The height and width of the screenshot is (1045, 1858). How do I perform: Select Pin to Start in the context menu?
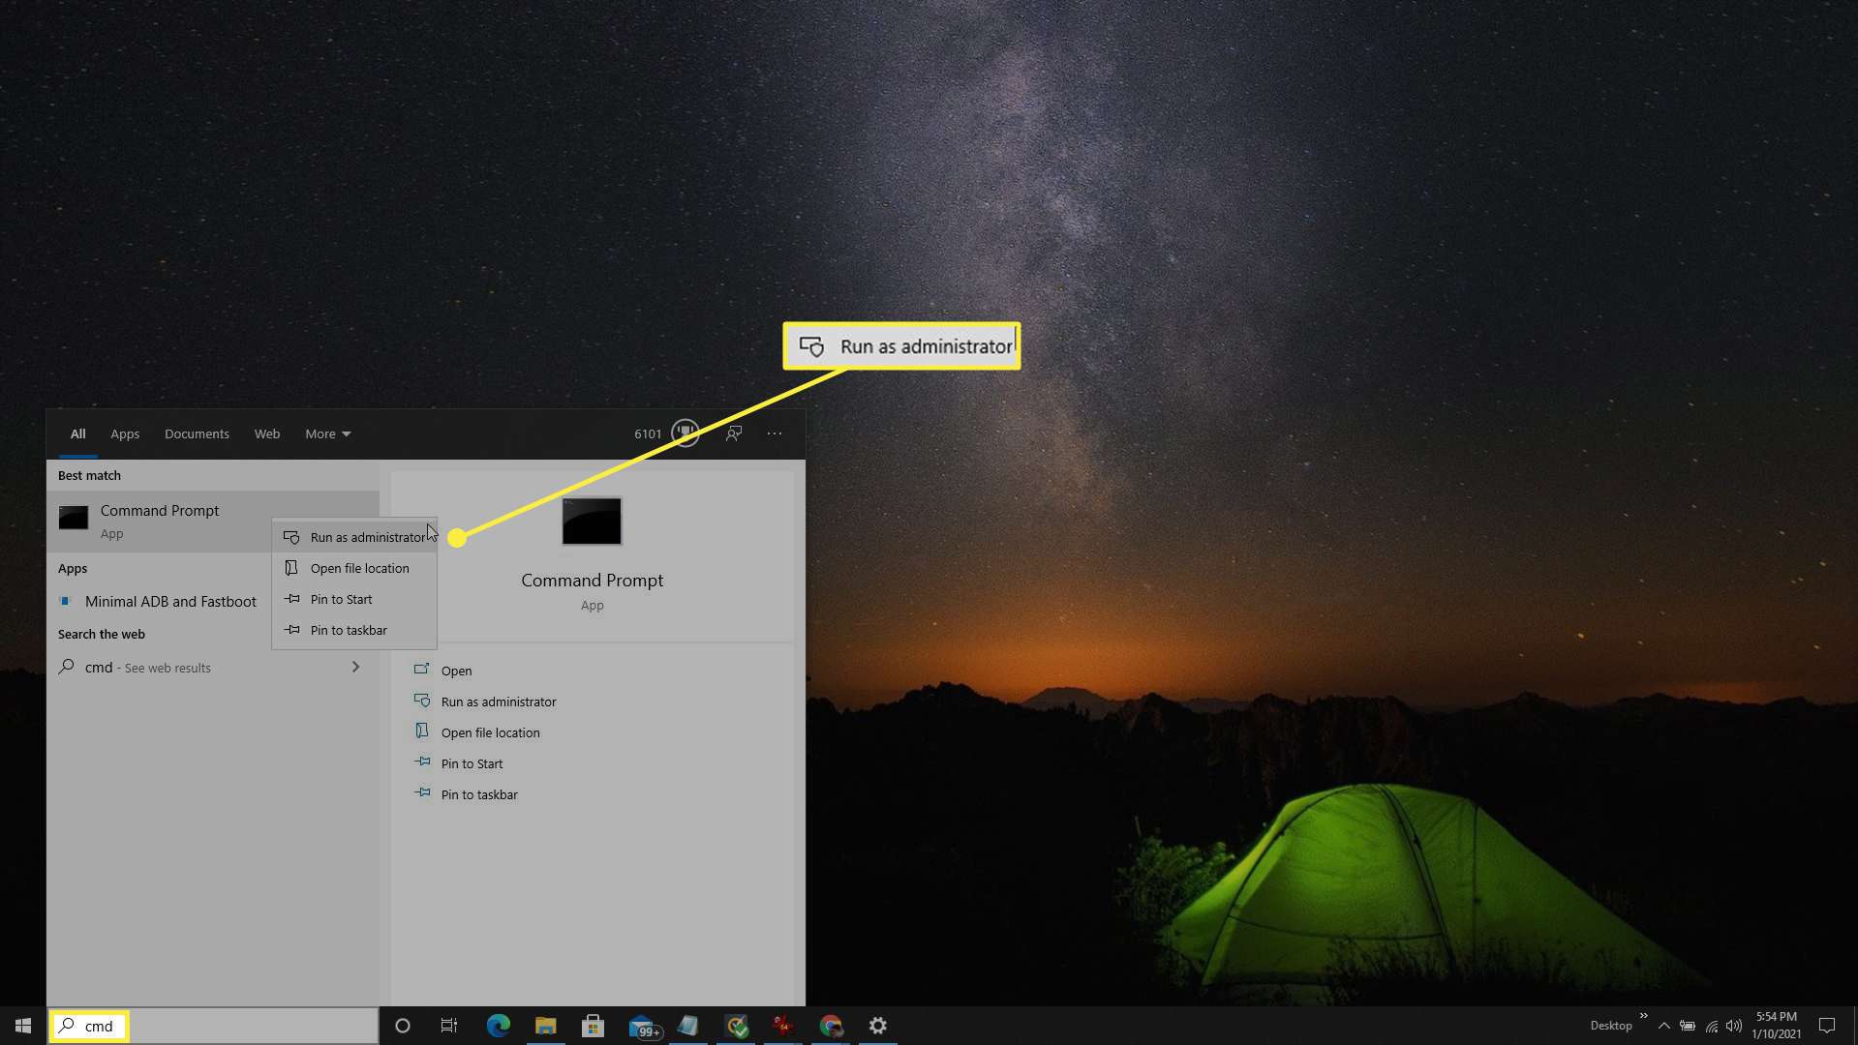tap(354, 599)
